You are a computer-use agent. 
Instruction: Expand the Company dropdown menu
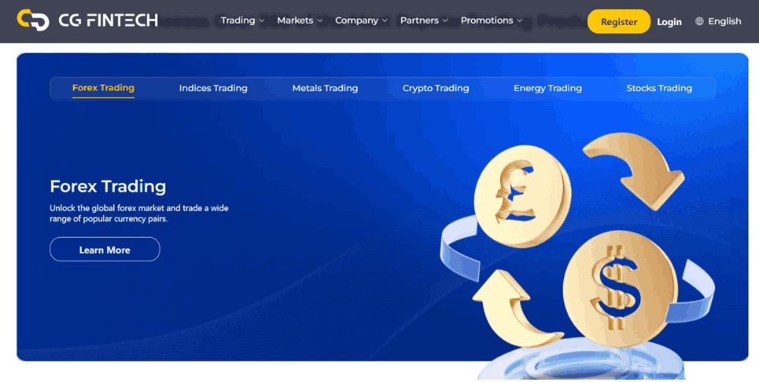[361, 21]
